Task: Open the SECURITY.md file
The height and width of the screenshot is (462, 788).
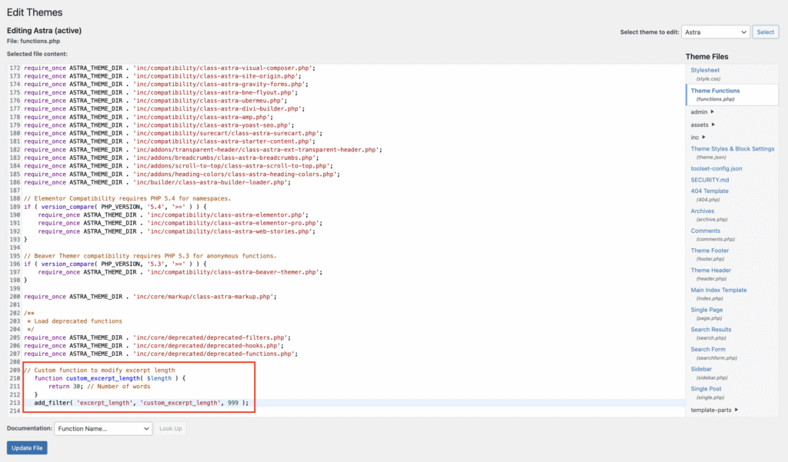Action: pyautogui.click(x=711, y=179)
